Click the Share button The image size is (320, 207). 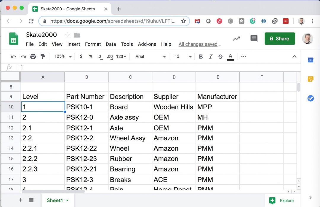click(x=280, y=38)
